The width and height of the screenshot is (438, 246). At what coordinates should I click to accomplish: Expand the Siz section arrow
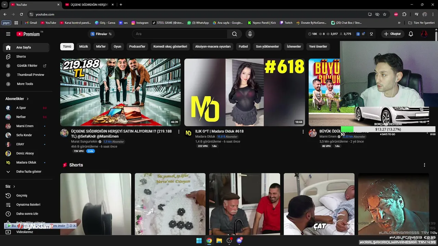pos(14,187)
